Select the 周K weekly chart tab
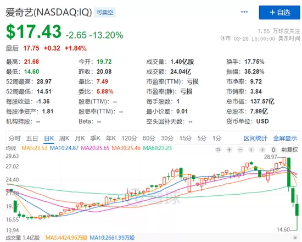The width and height of the screenshot is (302, 242). [x=64, y=138]
